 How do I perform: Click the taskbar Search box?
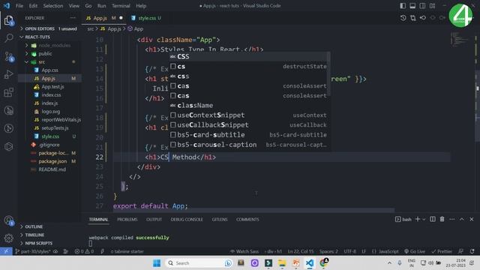pyautogui.click(x=199, y=263)
